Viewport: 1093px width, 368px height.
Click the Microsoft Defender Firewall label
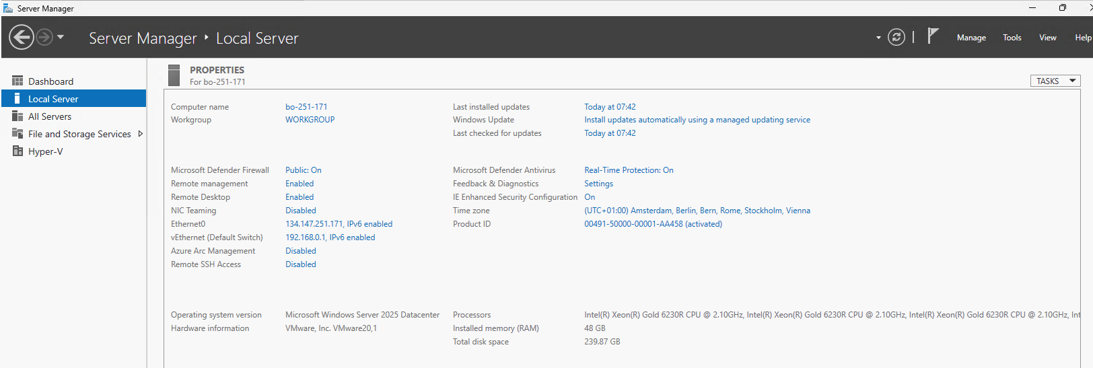tap(220, 170)
